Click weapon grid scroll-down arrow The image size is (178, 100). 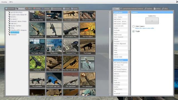[x=110, y=95]
